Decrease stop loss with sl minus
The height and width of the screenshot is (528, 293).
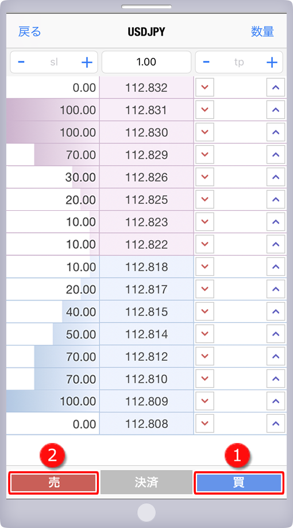pos(21,62)
